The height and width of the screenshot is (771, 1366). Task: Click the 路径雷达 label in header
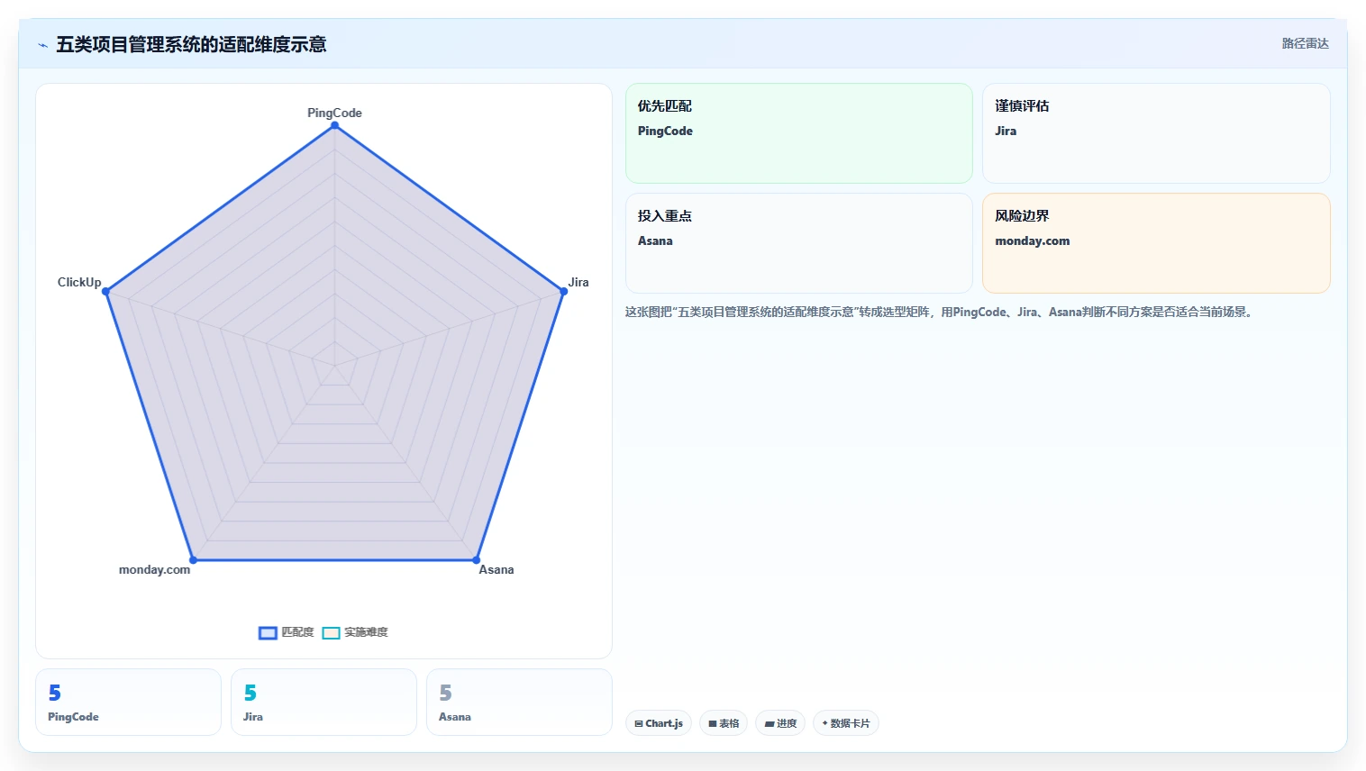pos(1305,43)
